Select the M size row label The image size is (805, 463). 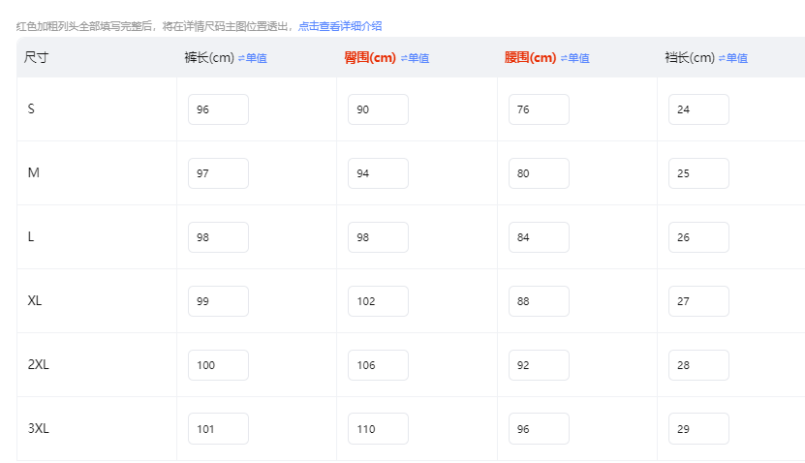(x=33, y=172)
